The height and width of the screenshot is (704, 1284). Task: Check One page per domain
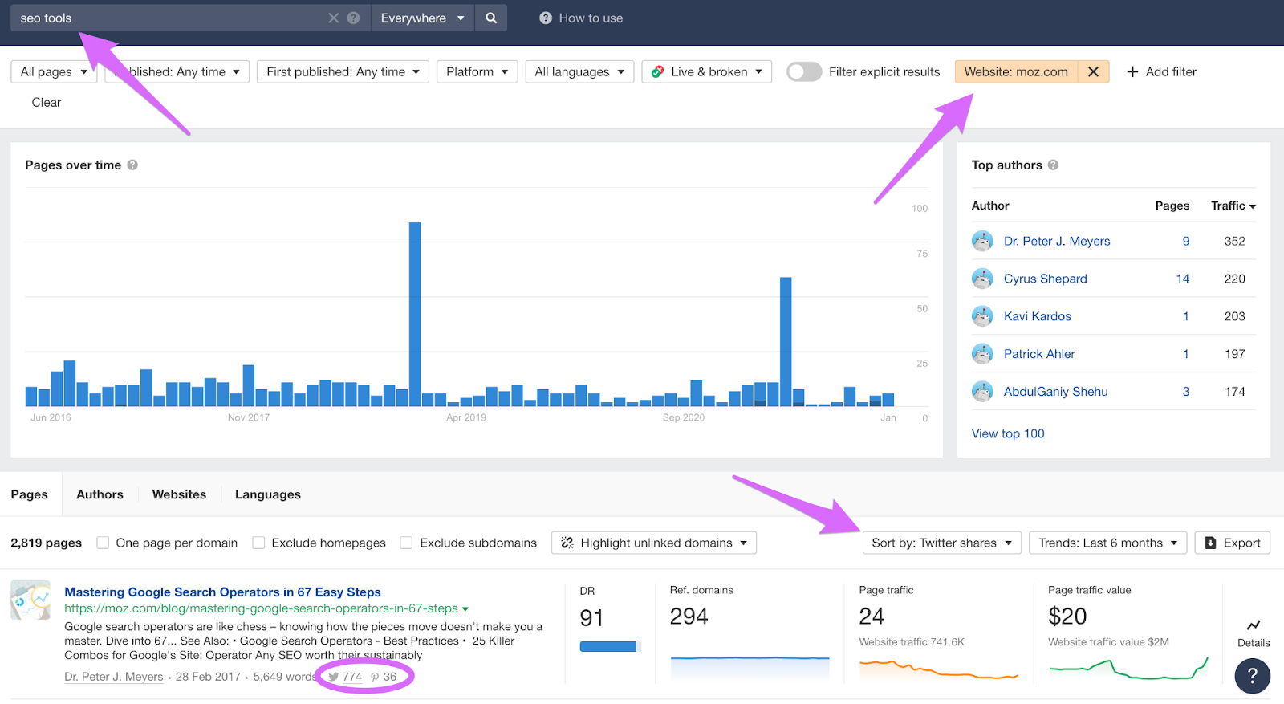pos(103,543)
